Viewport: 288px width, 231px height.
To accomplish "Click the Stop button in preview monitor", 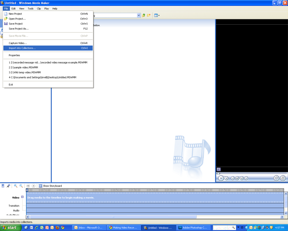I will tap(227, 178).
